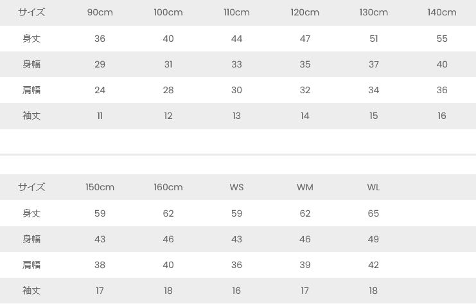Click 身幅 value 49 for WL
This screenshot has height=306, width=476.
coord(373,239)
